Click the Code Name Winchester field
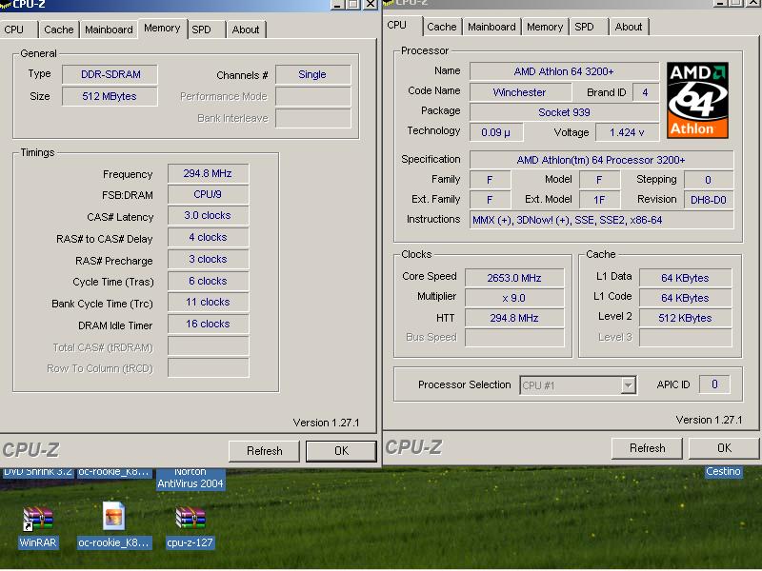The width and height of the screenshot is (762, 571). 520,92
